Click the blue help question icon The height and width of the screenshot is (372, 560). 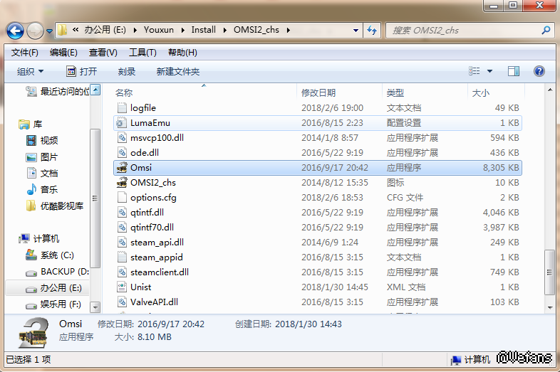(x=539, y=71)
